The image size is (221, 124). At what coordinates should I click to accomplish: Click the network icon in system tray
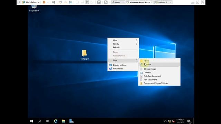tap(169, 121)
